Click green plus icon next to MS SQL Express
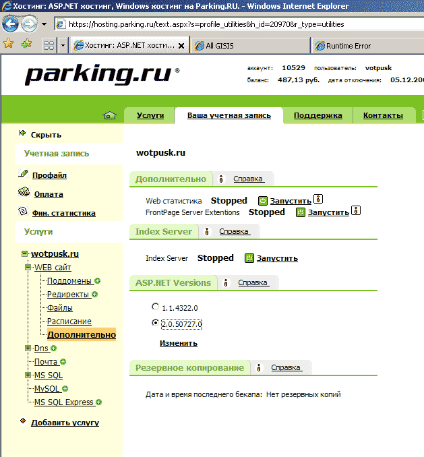The width and height of the screenshot is (424, 457). pyautogui.click(x=99, y=402)
